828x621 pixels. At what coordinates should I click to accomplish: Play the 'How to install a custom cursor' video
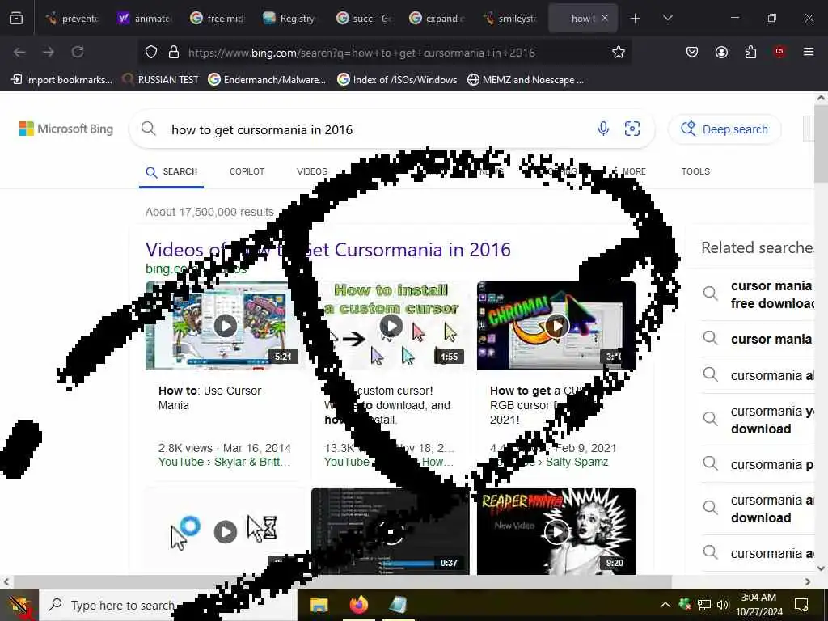(x=391, y=326)
